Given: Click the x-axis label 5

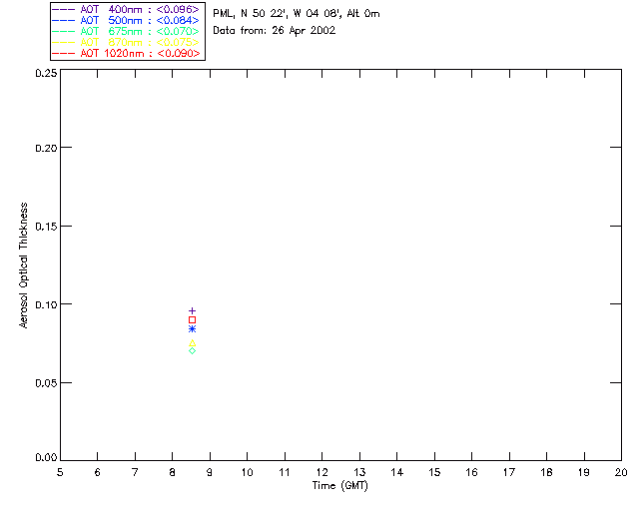Looking at the screenshot, I should (60, 472).
